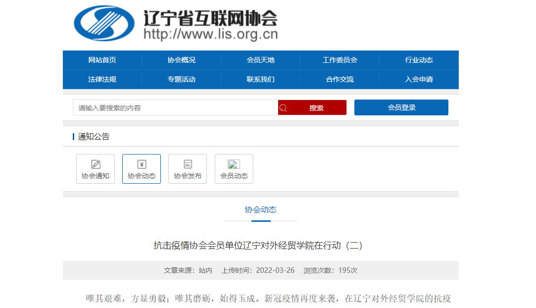This screenshot has width=536, height=308.
Task: Navigate to 专题活动
Action: [x=181, y=79]
